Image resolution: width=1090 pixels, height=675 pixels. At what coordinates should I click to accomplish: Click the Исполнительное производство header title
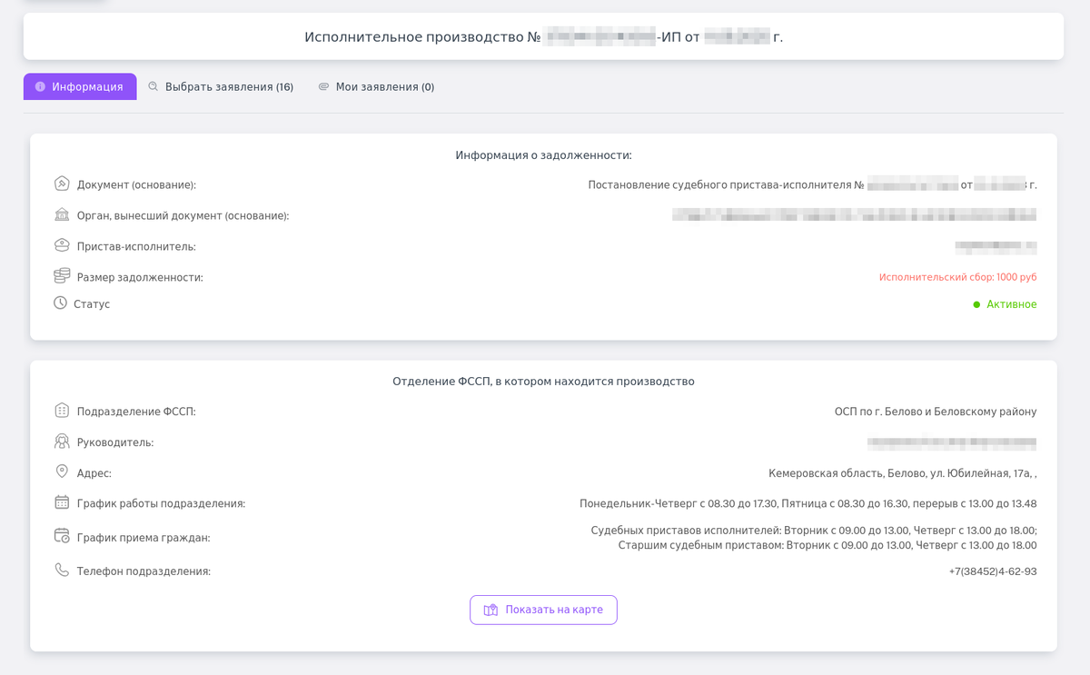tap(543, 37)
